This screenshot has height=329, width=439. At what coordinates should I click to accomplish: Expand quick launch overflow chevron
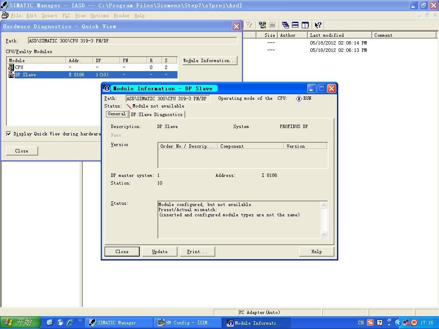[x=80, y=320]
